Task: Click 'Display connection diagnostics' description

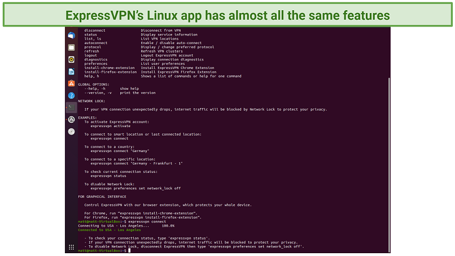Action: click(x=172, y=59)
